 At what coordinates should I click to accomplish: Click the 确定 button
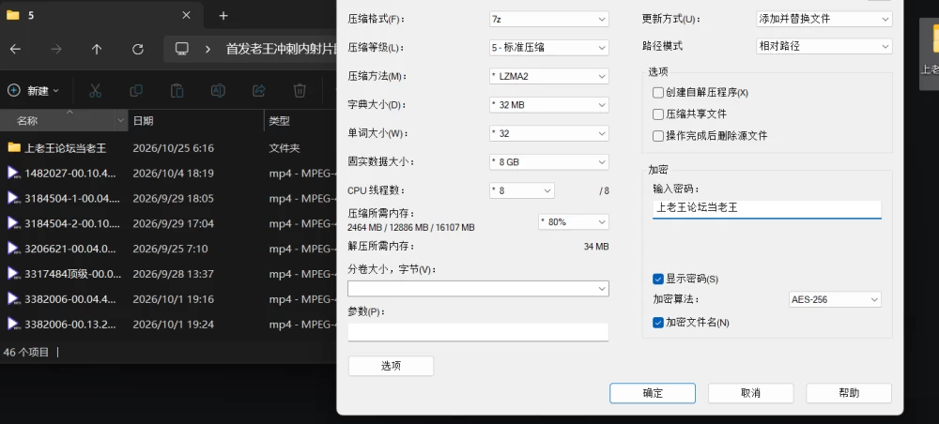[653, 393]
